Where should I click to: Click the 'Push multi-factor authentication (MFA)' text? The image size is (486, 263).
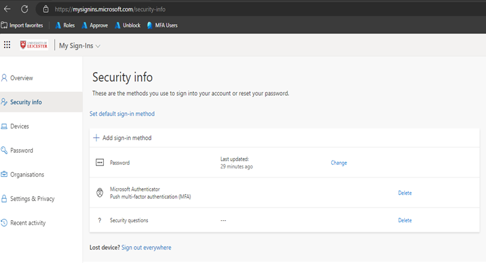pos(150,197)
